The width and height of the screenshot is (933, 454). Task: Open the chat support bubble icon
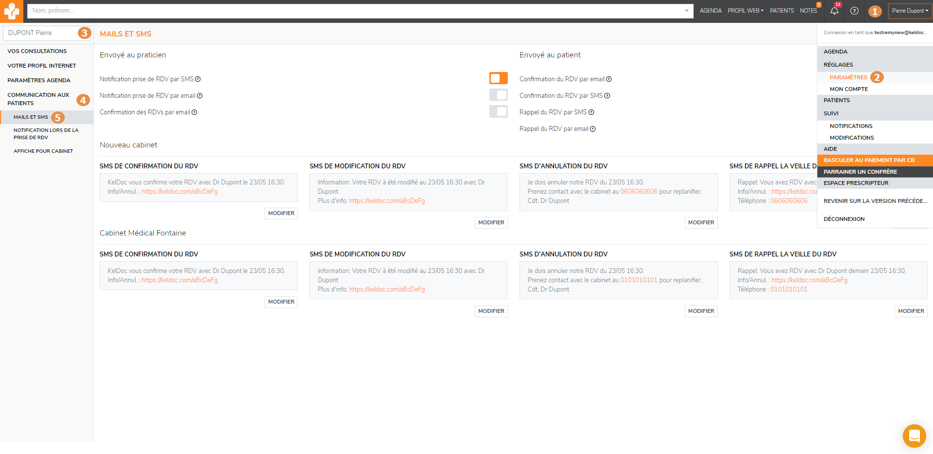point(914,436)
